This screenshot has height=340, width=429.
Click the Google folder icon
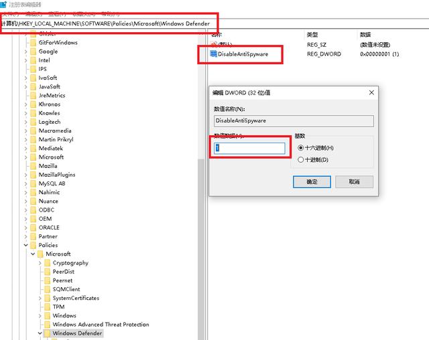33,52
